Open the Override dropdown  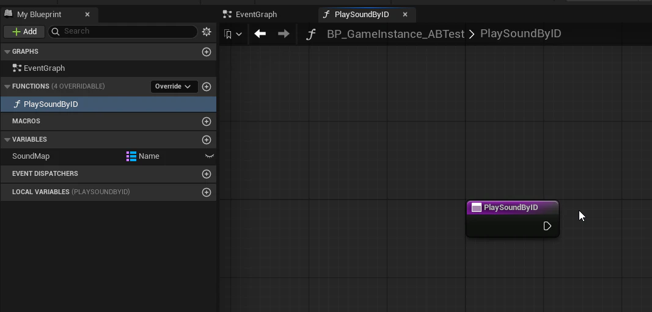[174, 87]
